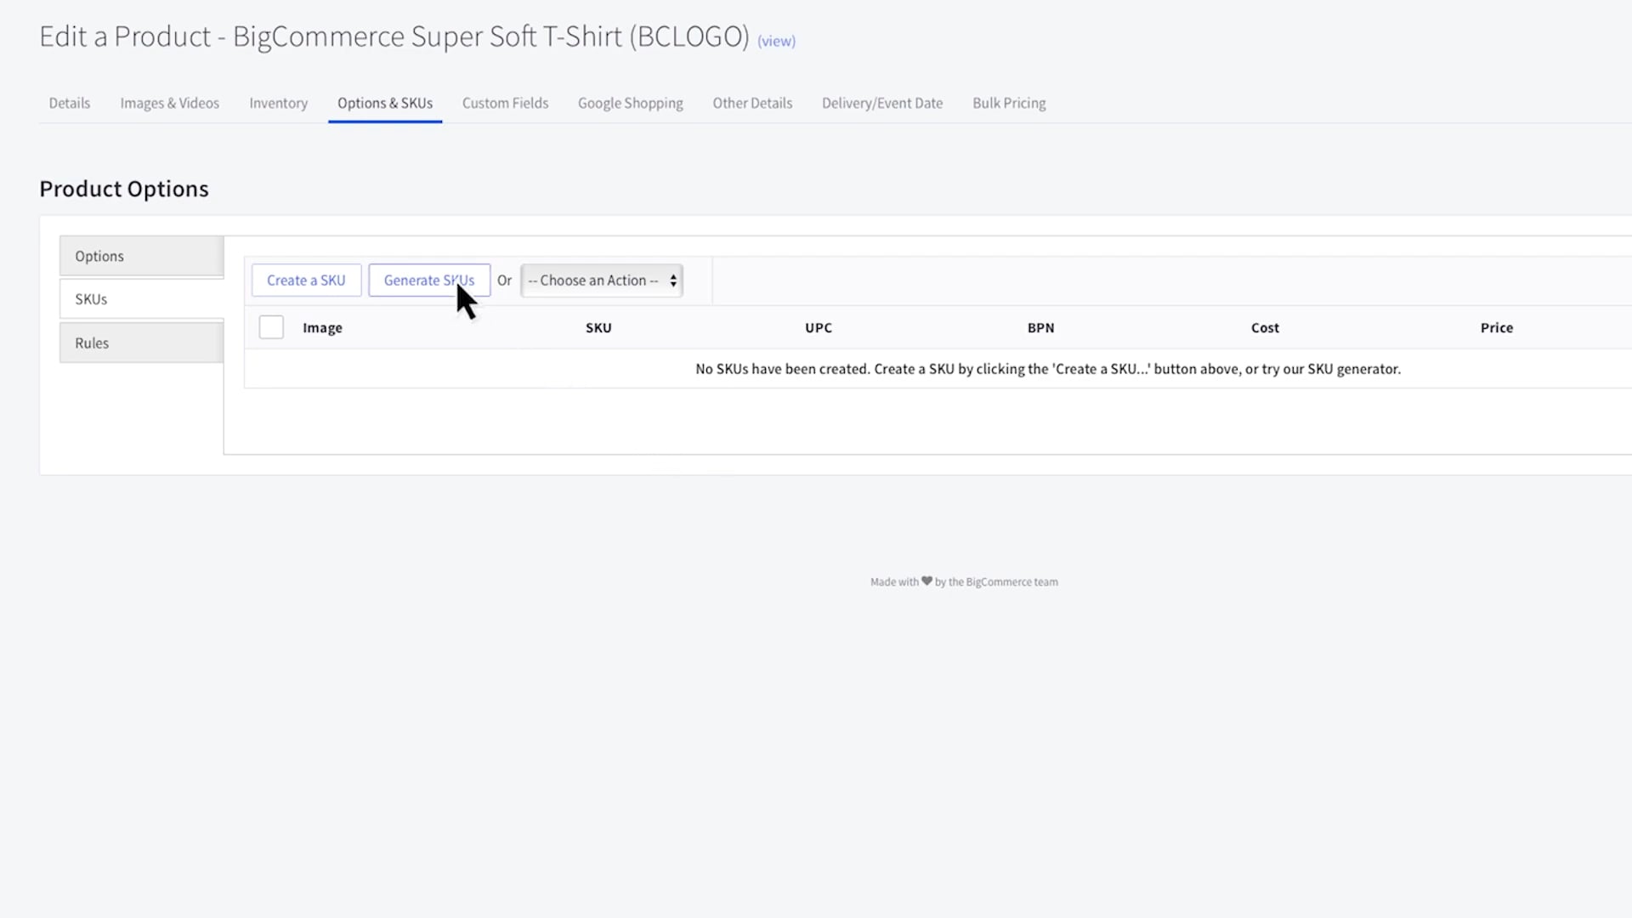Tick the select-all SKUs checkbox
Screen dimensions: 1632x918
[x=271, y=327]
